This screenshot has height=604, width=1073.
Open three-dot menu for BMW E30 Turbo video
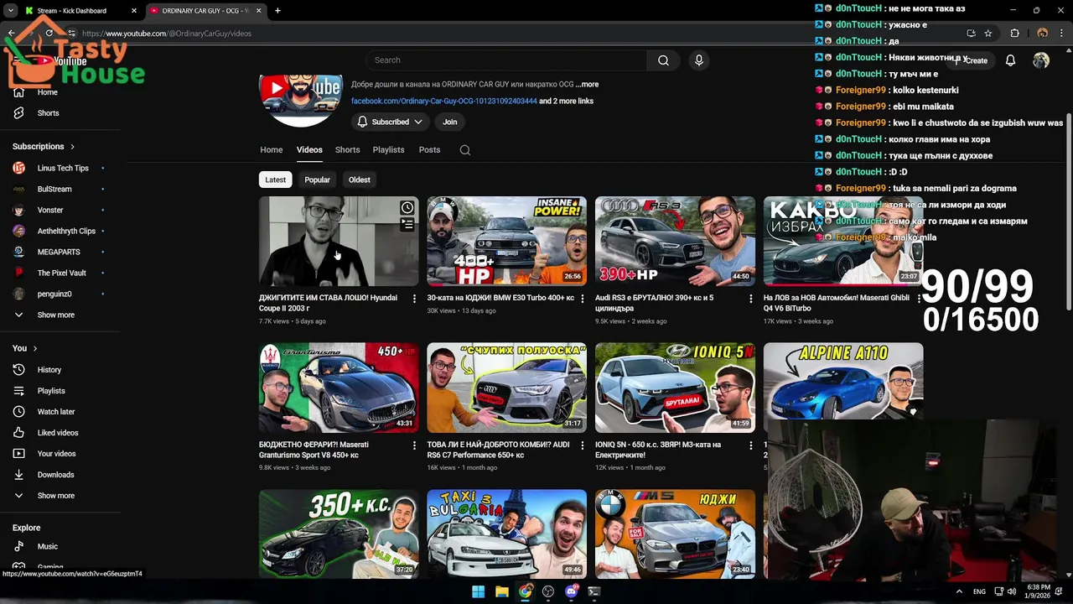coord(583,299)
